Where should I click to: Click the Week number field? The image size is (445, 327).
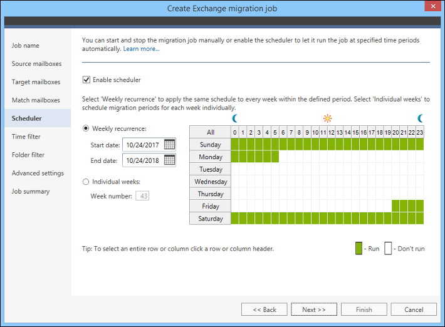[142, 195]
